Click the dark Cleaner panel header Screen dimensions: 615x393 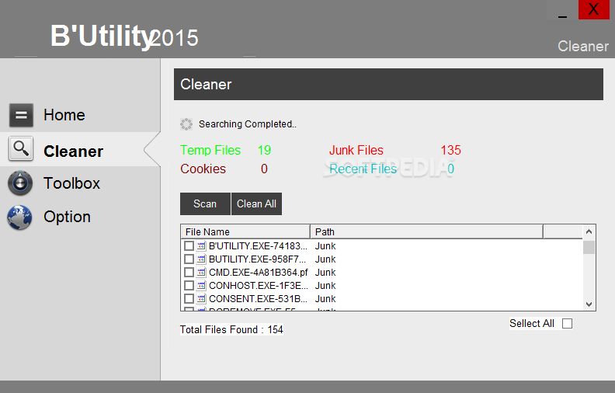click(388, 85)
